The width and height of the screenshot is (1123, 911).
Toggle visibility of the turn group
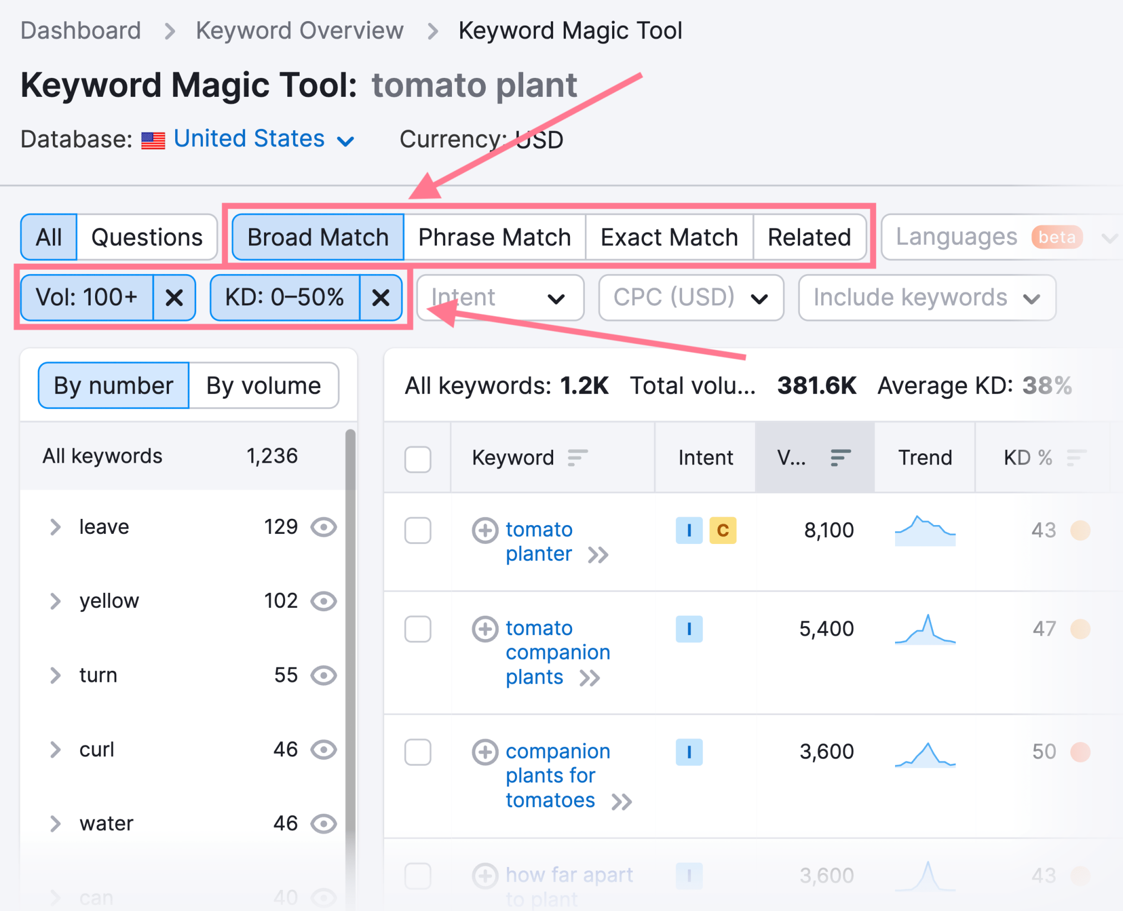click(324, 675)
